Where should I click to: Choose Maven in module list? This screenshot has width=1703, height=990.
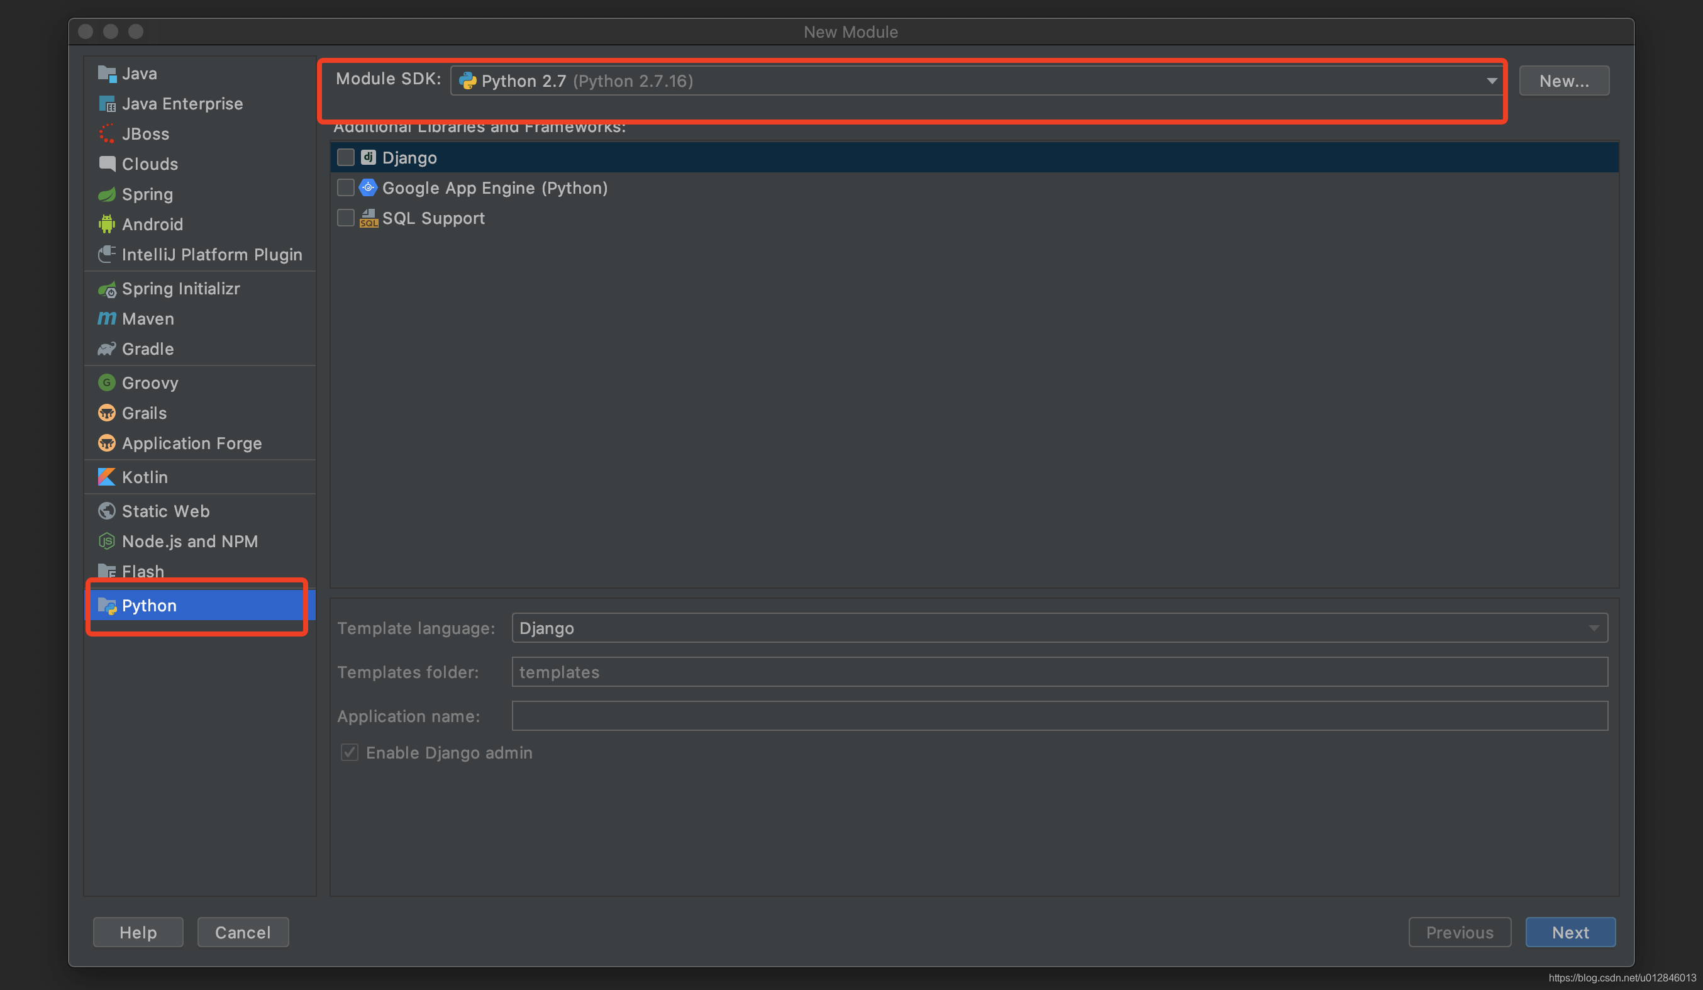click(148, 318)
